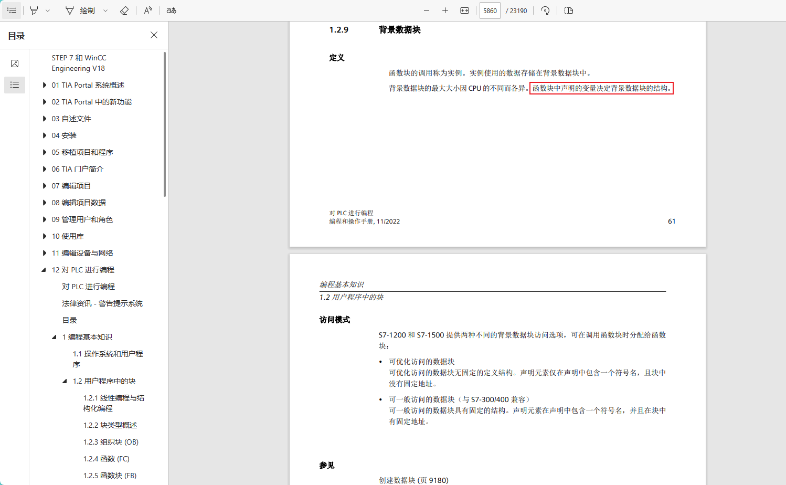Screen dimensions: 786x485
Task: Toggle the table of contents sidebar button
Action: [12, 10]
